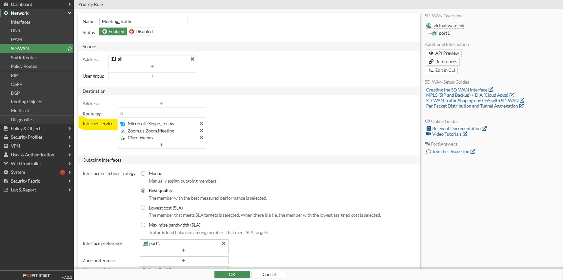563x280 pixels.
Task: Click the OK button
Action: 232,274
